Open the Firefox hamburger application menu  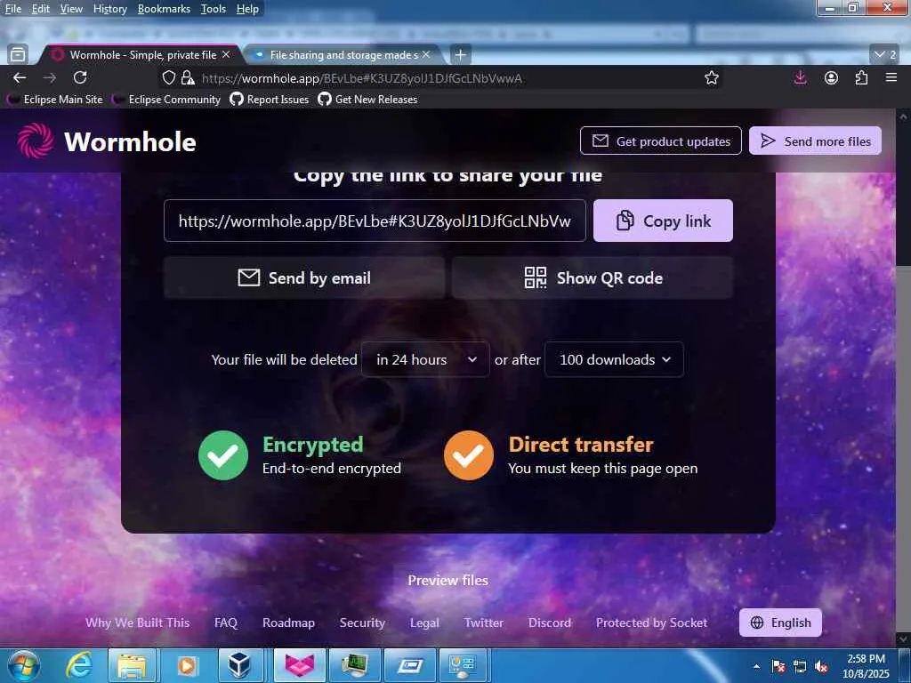point(891,77)
